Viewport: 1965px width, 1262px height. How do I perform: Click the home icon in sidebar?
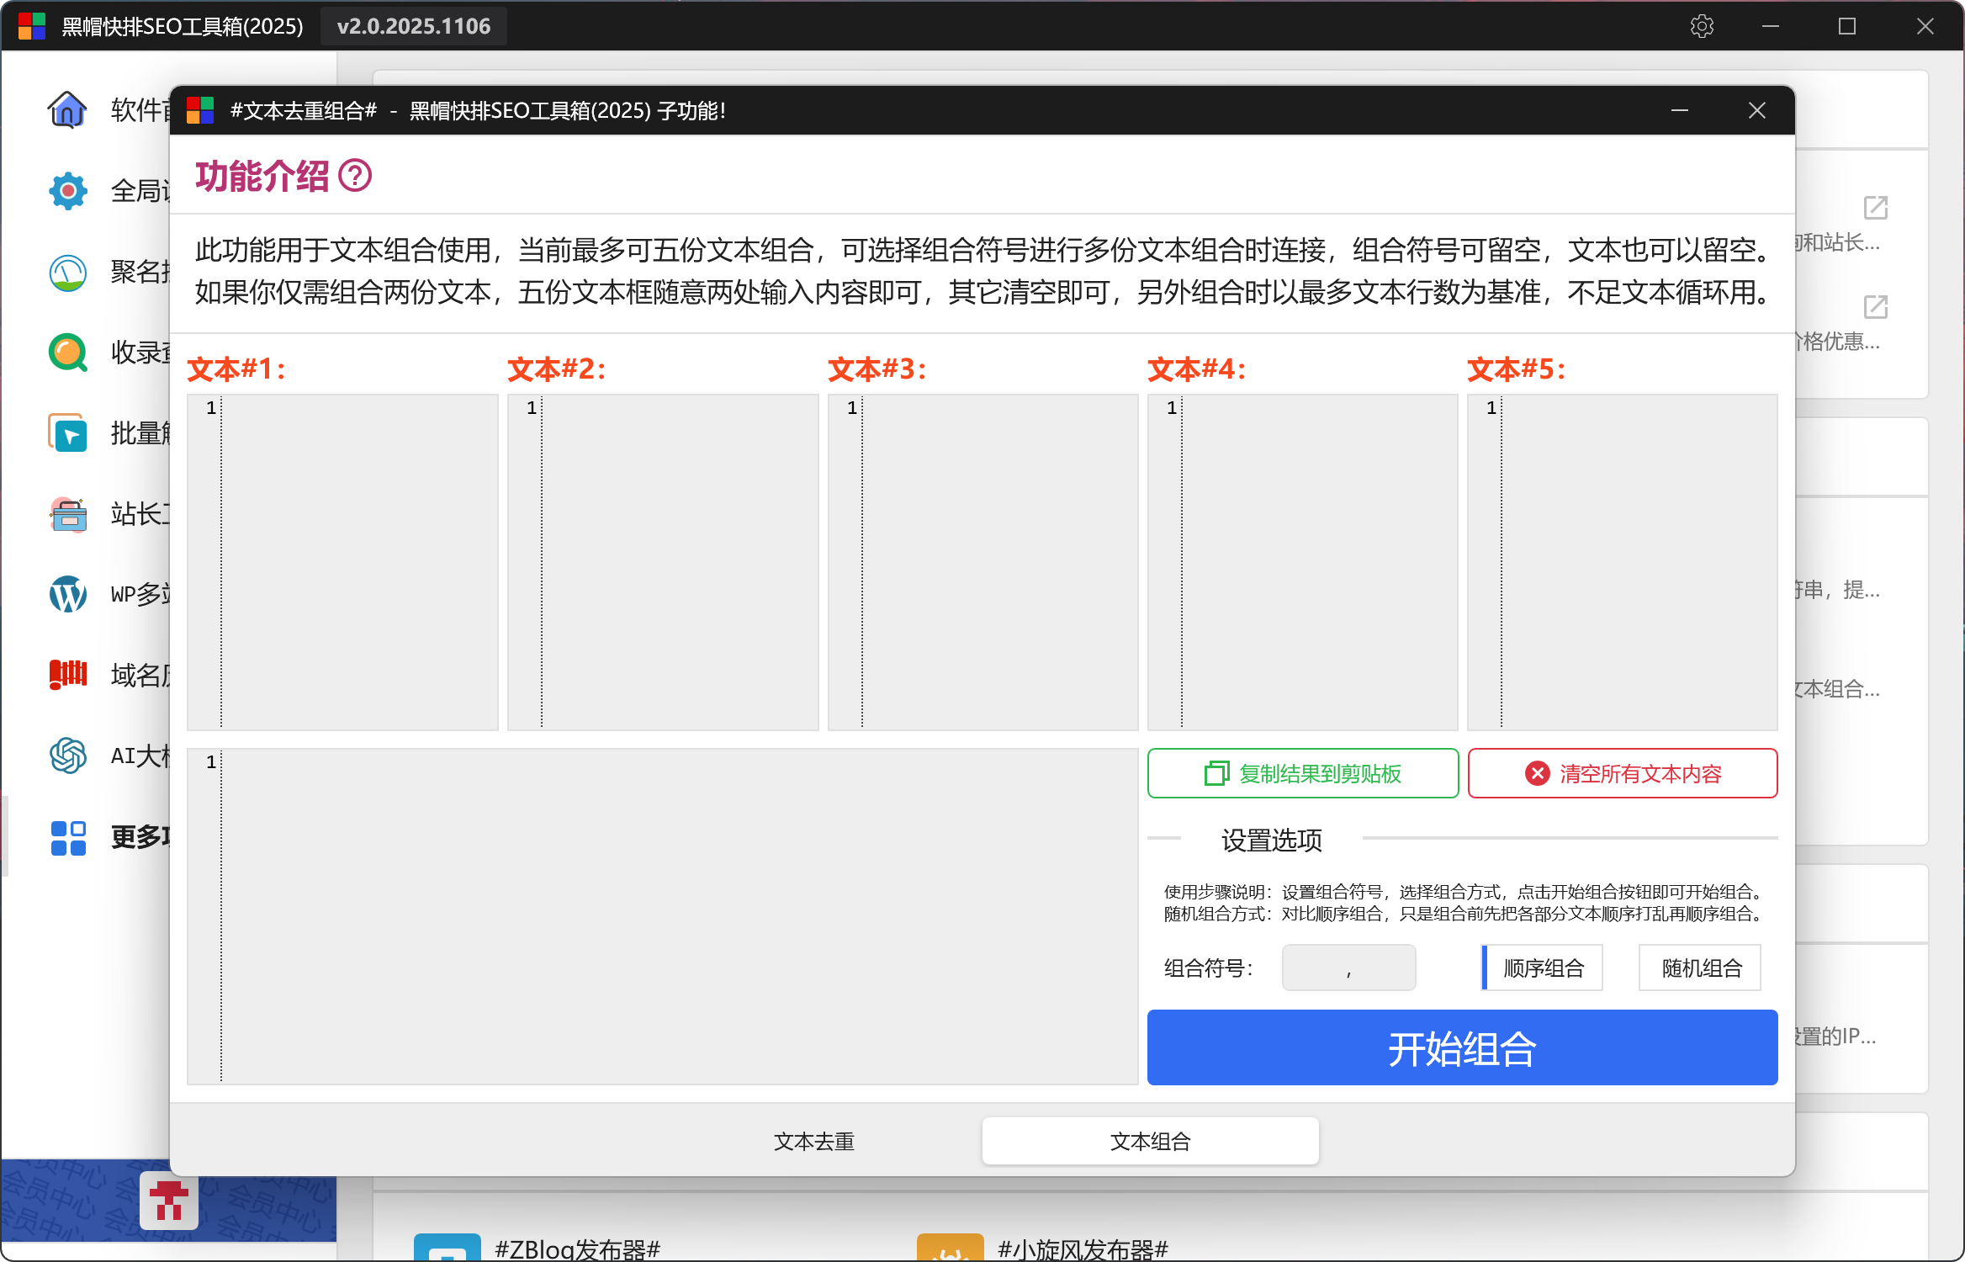click(67, 109)
